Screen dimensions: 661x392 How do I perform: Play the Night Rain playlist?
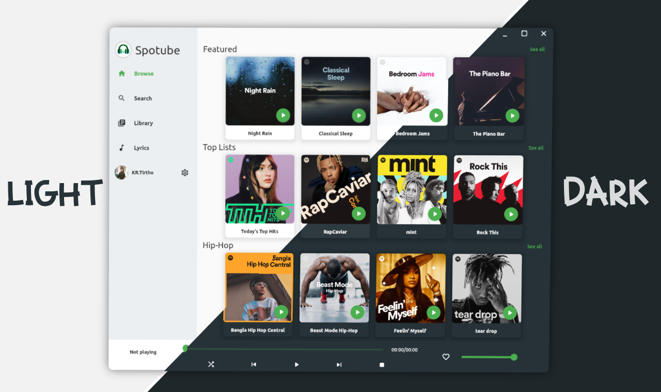pos(283,115)
